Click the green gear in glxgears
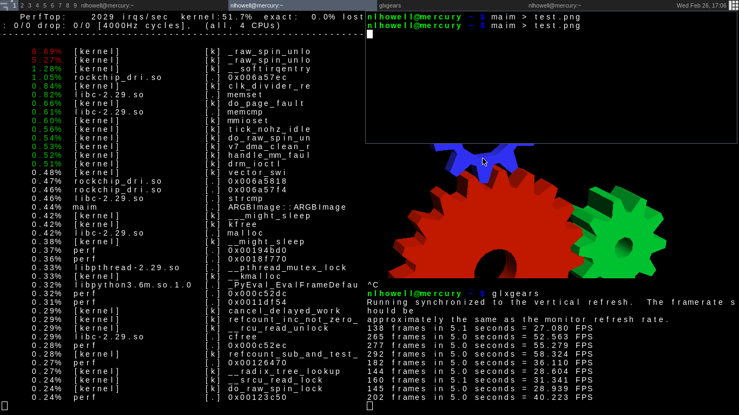This screenshot has width=739, height=415. click(x=622, y=238)
